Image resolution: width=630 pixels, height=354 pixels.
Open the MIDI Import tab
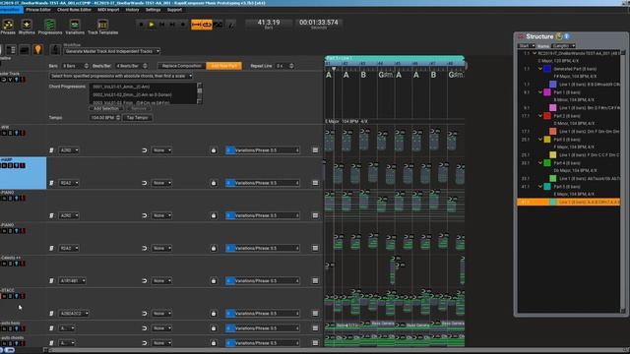pyautogui.click(x=108, y=10)
